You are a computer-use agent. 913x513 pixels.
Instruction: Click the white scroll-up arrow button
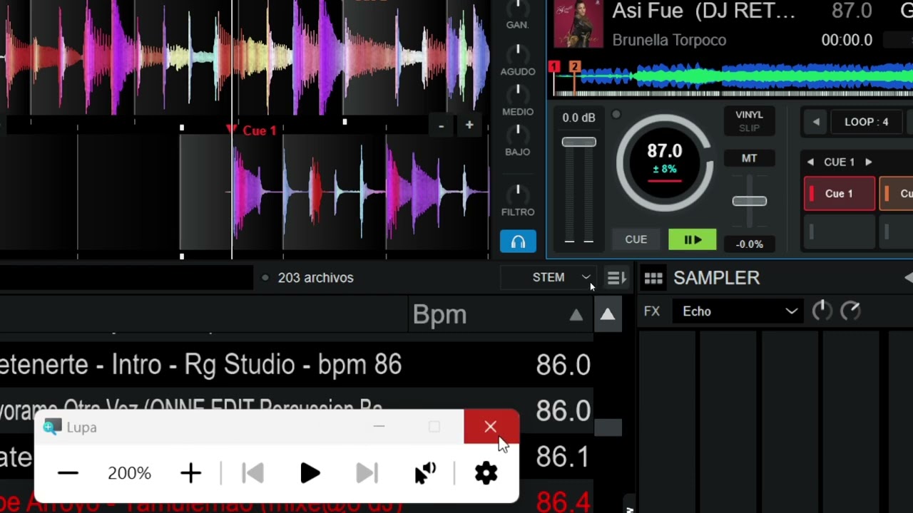tap(608, 315)
